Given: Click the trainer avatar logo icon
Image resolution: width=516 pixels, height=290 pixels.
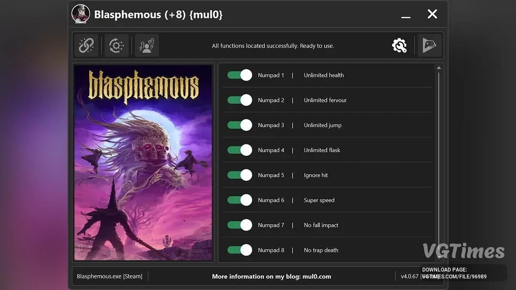Looking at the screenshot, I should (81, 14).
